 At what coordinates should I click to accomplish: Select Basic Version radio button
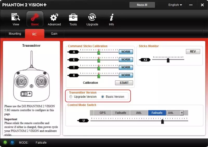102,97
